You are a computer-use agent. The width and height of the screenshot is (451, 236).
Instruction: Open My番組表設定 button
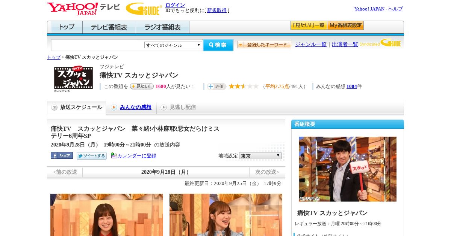[x=345, y=25]
